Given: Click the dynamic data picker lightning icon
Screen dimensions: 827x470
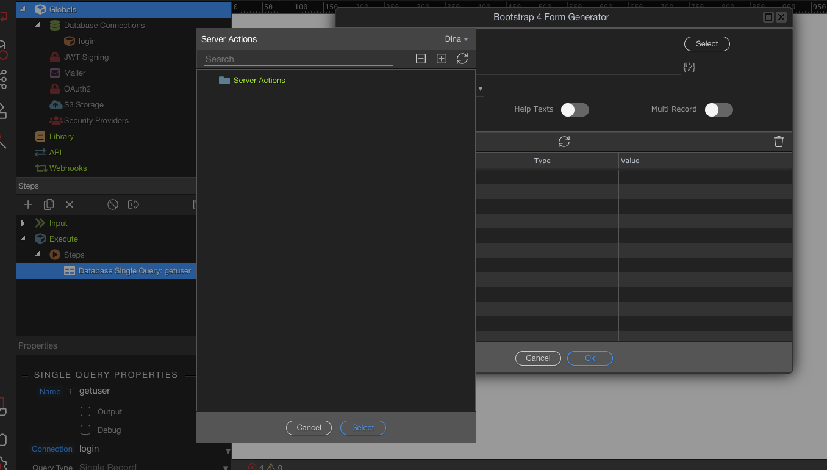Looking at the screenshot, I should click(689, 67).
